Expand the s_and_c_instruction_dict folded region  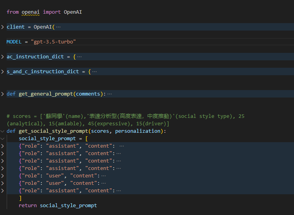point(2,72)
